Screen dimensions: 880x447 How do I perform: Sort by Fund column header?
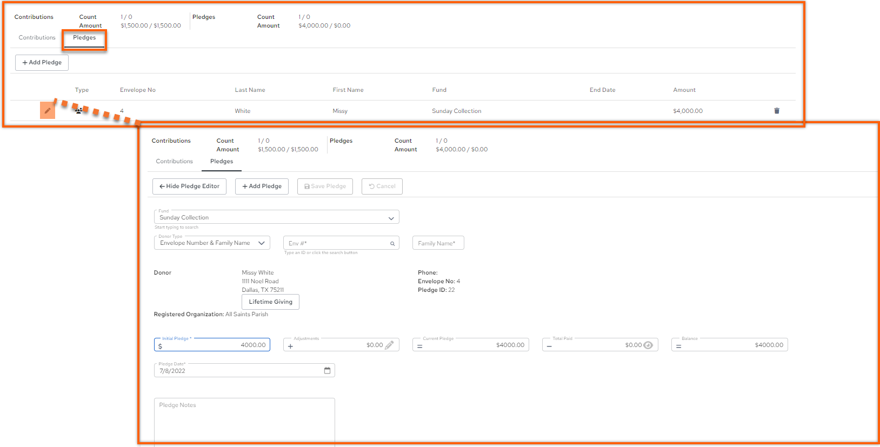point(439,90)
